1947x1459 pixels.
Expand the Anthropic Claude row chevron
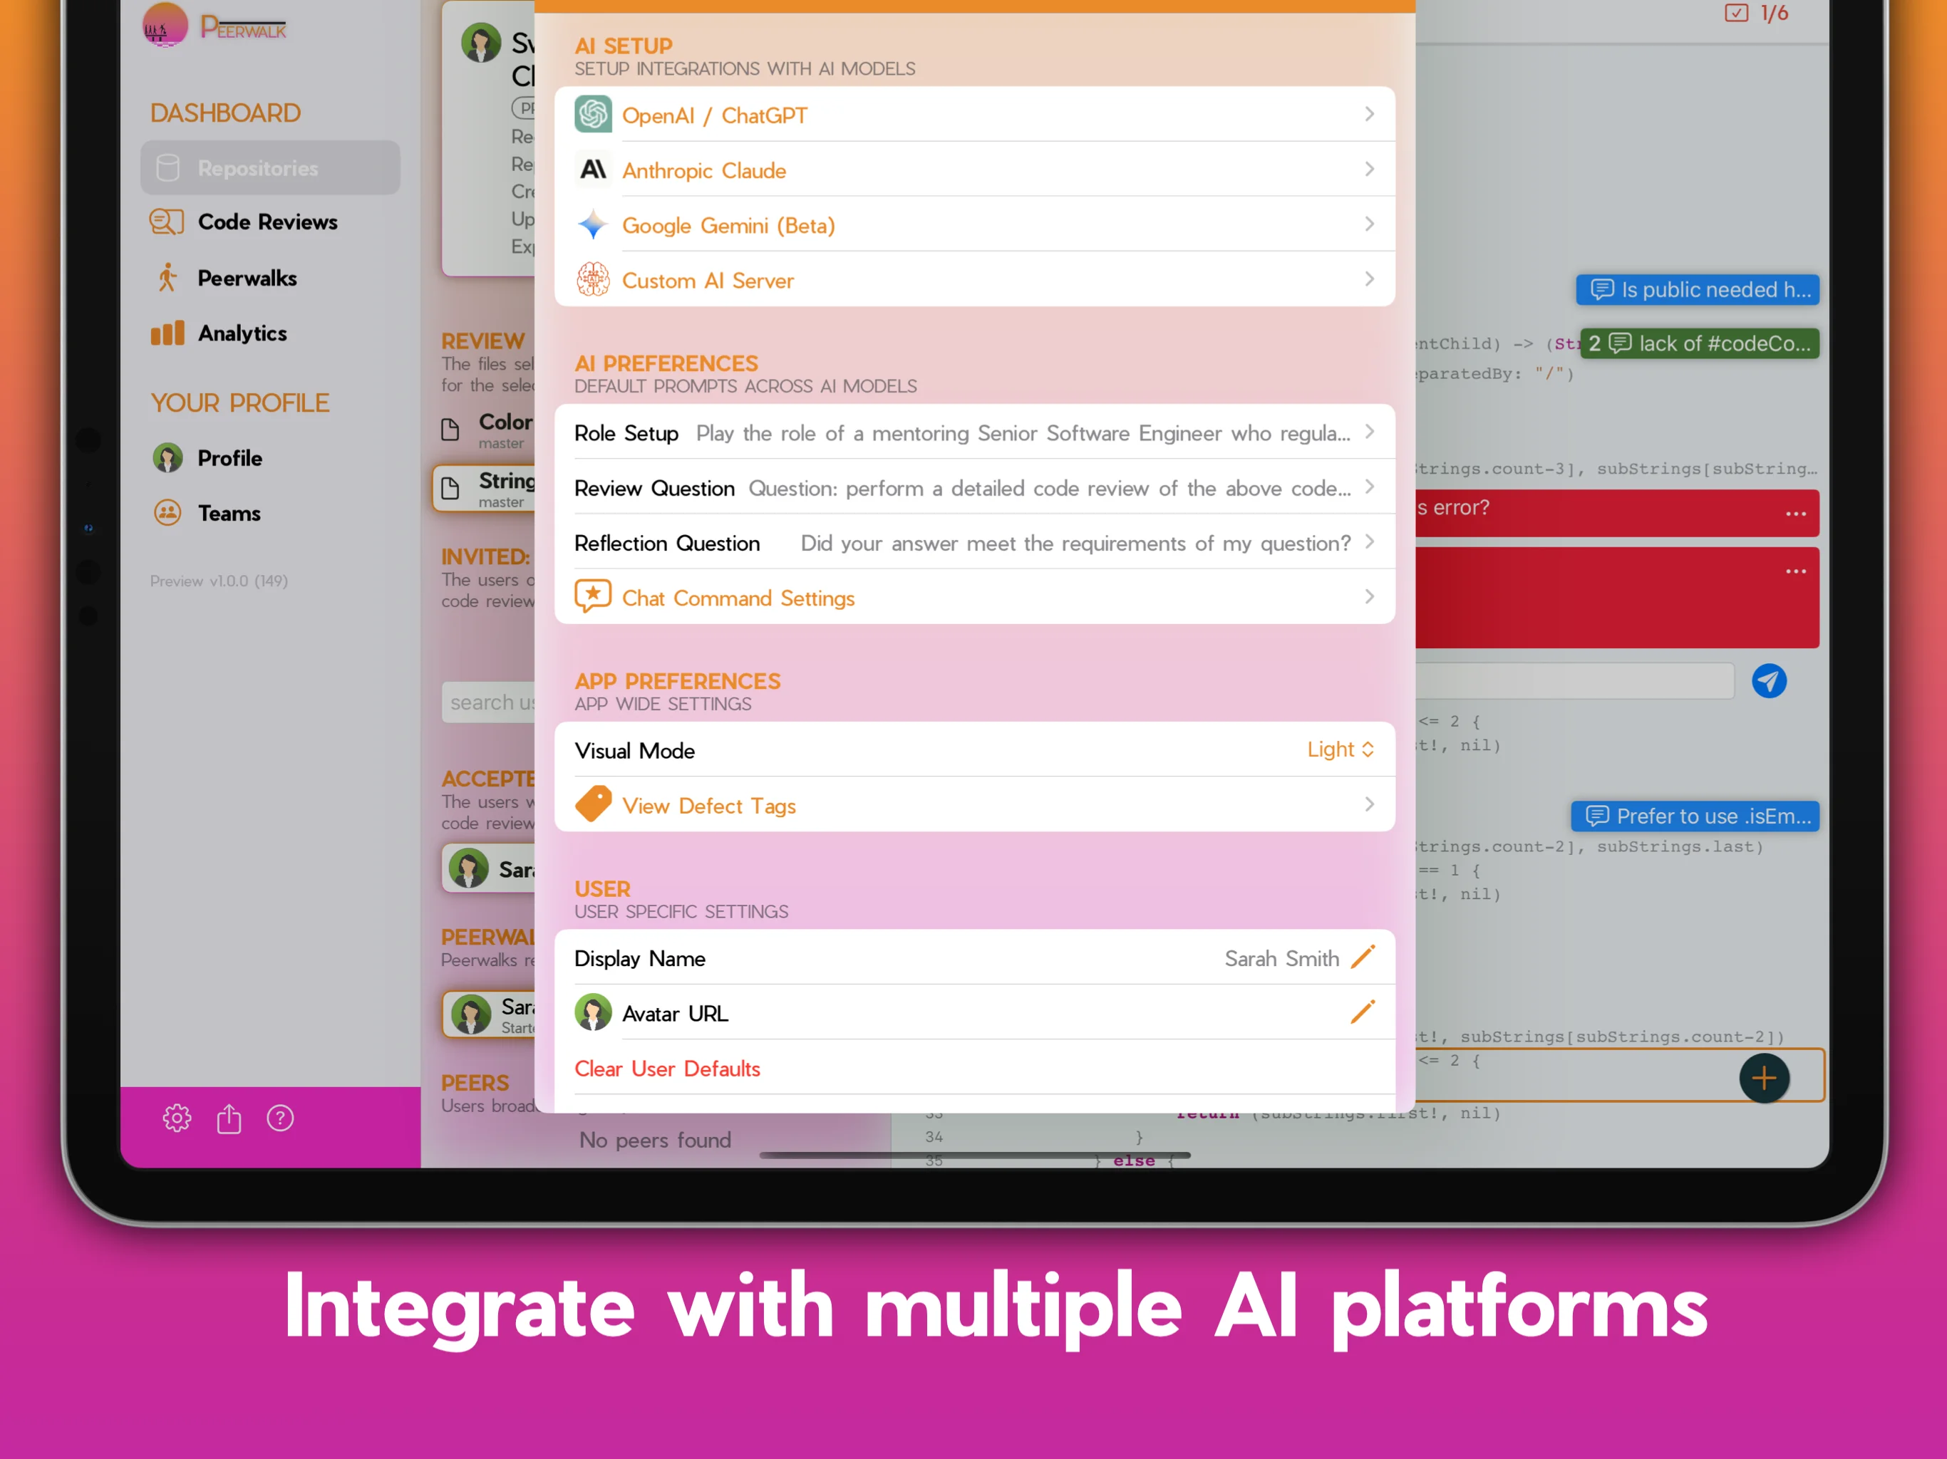[1370, 169]
